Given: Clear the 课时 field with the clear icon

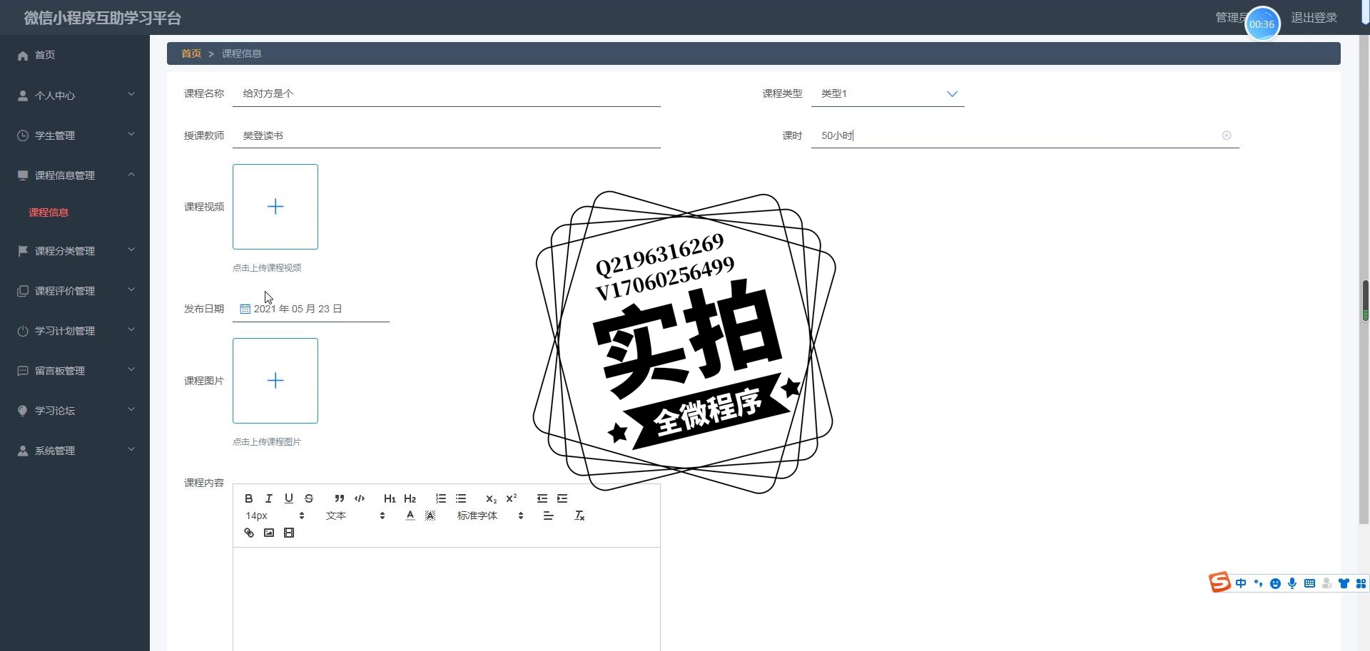Looking at the screenshot, I should (1227, 135).
